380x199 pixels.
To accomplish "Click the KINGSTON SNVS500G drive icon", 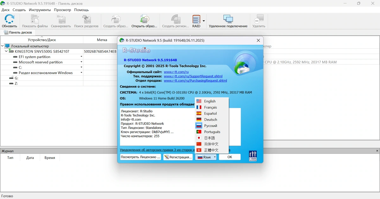I will click(11, 51).
